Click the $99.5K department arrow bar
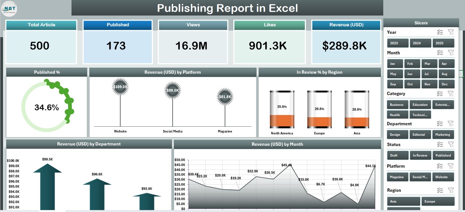Image resolution: width=465 pixels, height=212 pixels. pyautogui.click(x=48, y=187)
